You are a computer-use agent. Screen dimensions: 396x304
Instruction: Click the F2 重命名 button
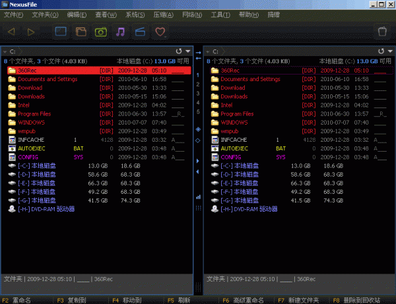16,300
